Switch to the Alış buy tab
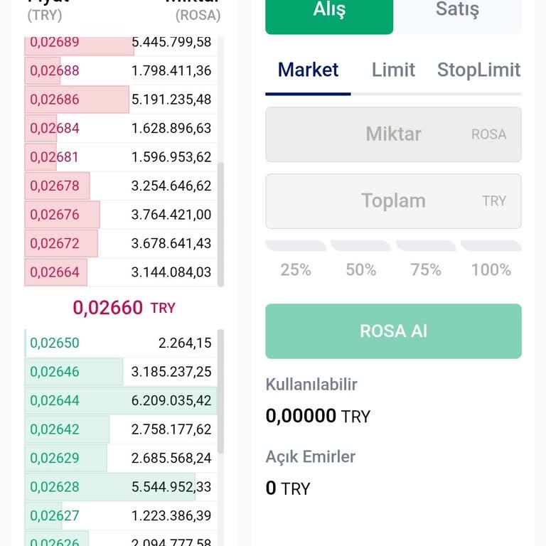Image resolution: width=546 pixels, height=546 pixels. tap(328, 11)
